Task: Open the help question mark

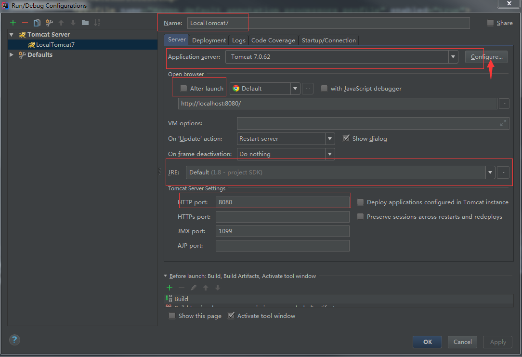Action: [15, 340]
